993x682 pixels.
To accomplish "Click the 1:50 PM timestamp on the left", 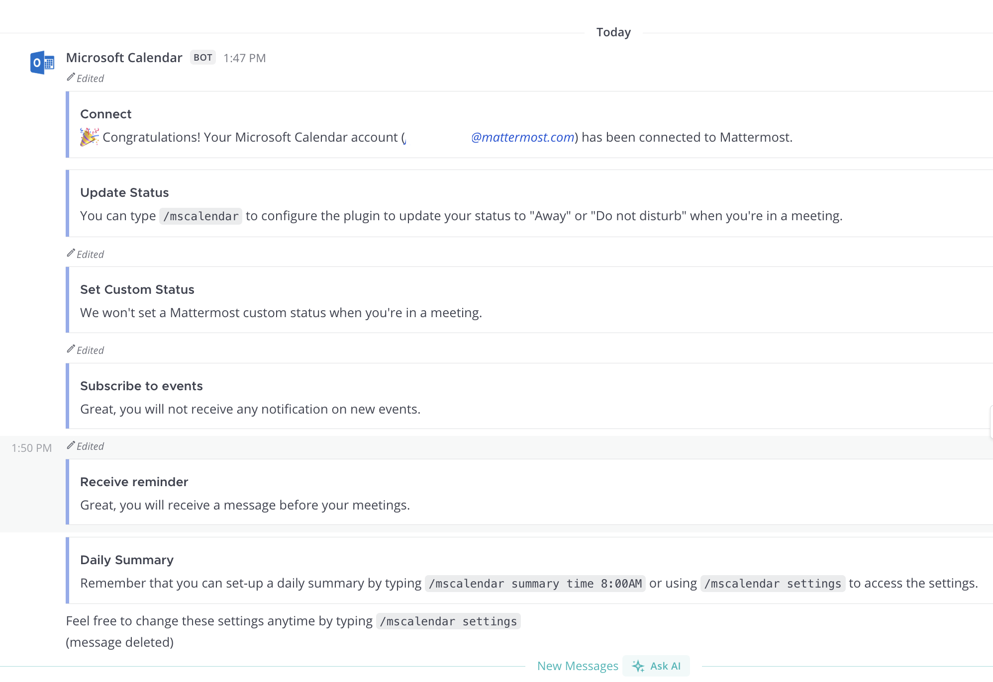I will pos(31,447).
